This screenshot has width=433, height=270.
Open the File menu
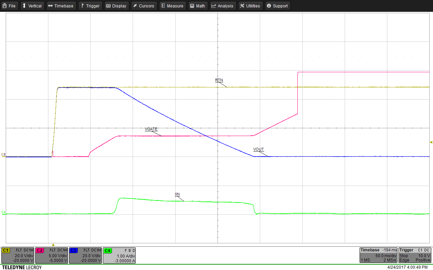tap(9, 6)
